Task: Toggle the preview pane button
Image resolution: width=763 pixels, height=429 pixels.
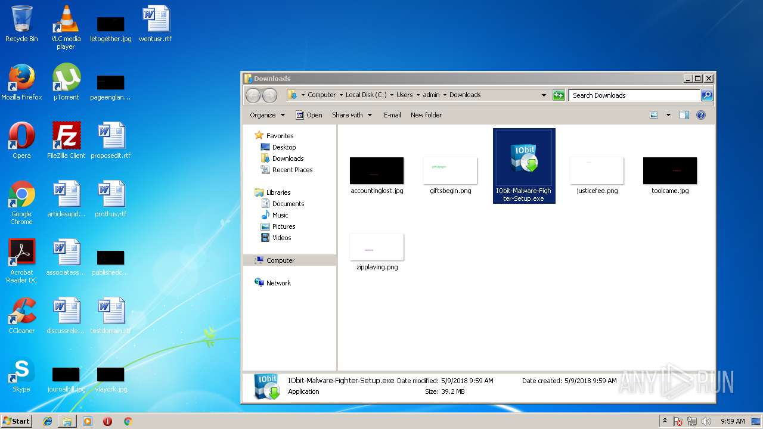Action: point(684,115)
